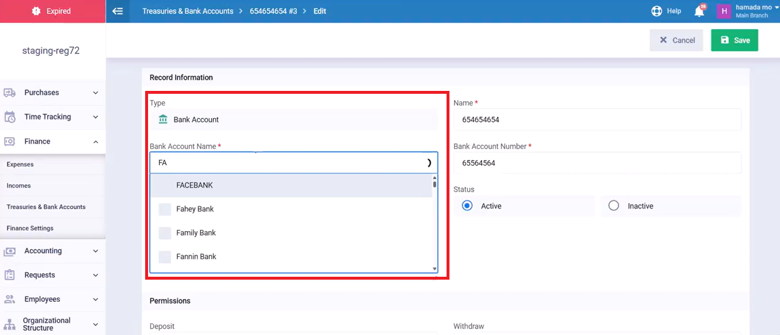Click the purple H user avatar
This screenshot has width=780, height=335.
[723, 11]
